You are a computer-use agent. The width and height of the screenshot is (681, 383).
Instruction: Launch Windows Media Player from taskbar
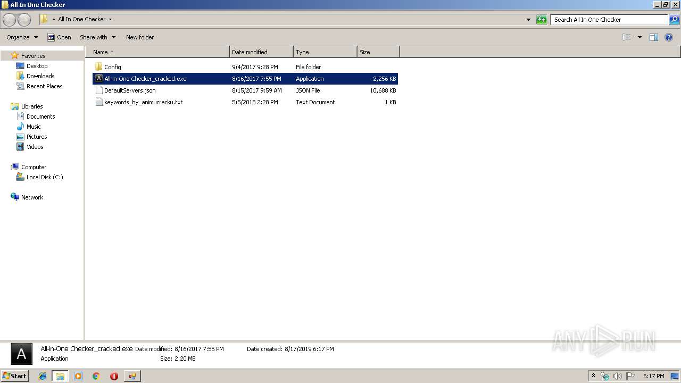pos(78,376)
